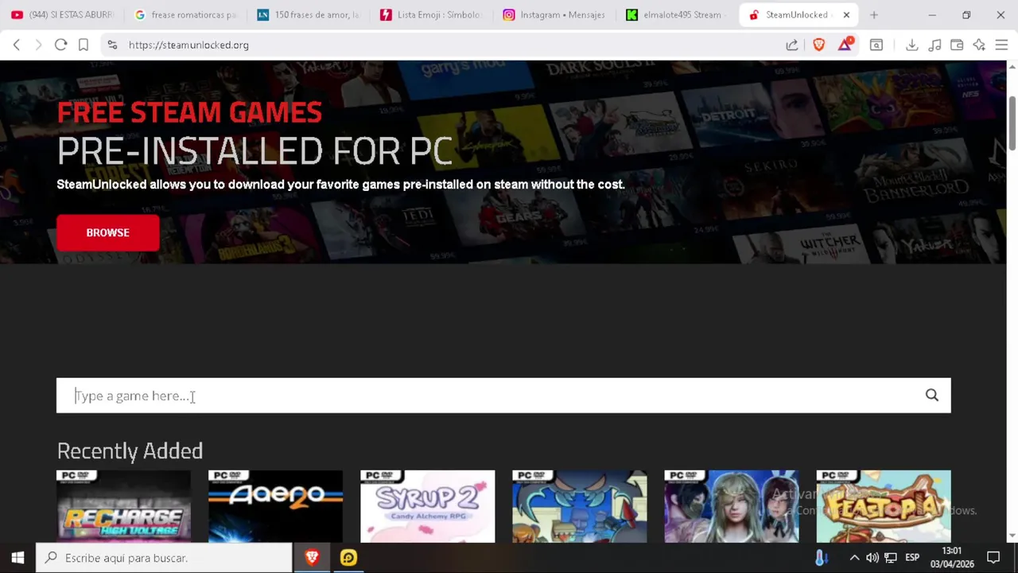The height and width of the screenshot is (573, 1018).
Task: Share this page via the share icon
Action: click(x=792, y=45)
